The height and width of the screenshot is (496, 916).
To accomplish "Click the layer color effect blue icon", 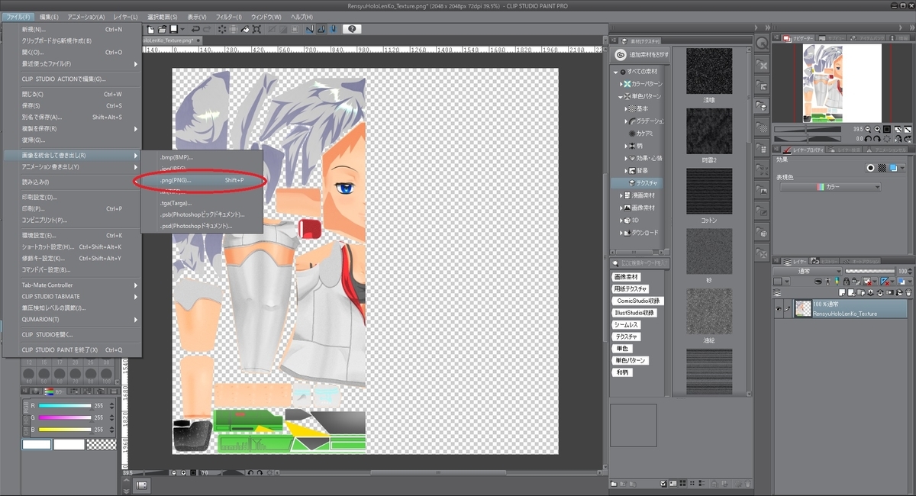I will coord(893,168).
